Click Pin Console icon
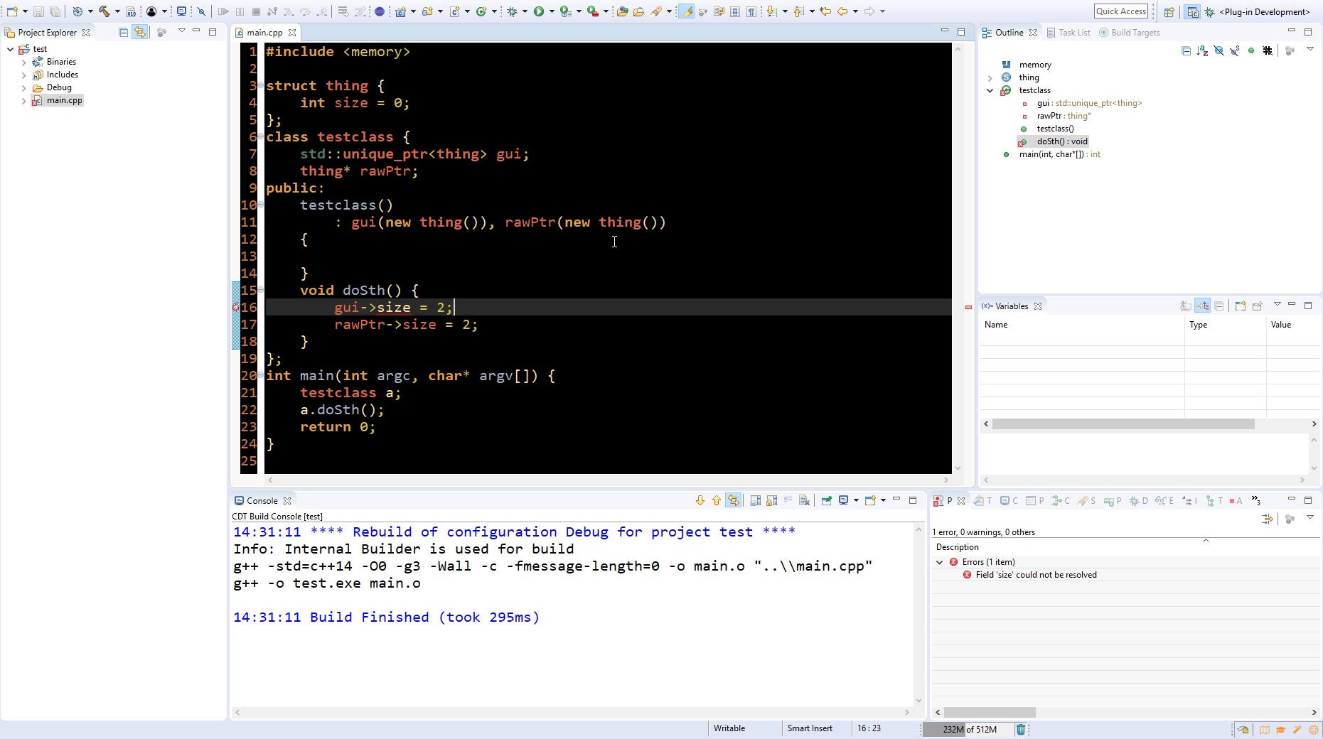This screenshot has height=739, width=1323. pos(826,501)
